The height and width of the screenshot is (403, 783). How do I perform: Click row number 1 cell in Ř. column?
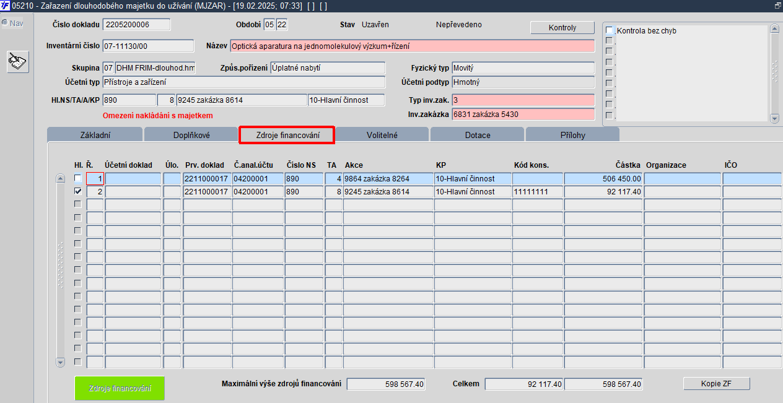click(95, 179)
